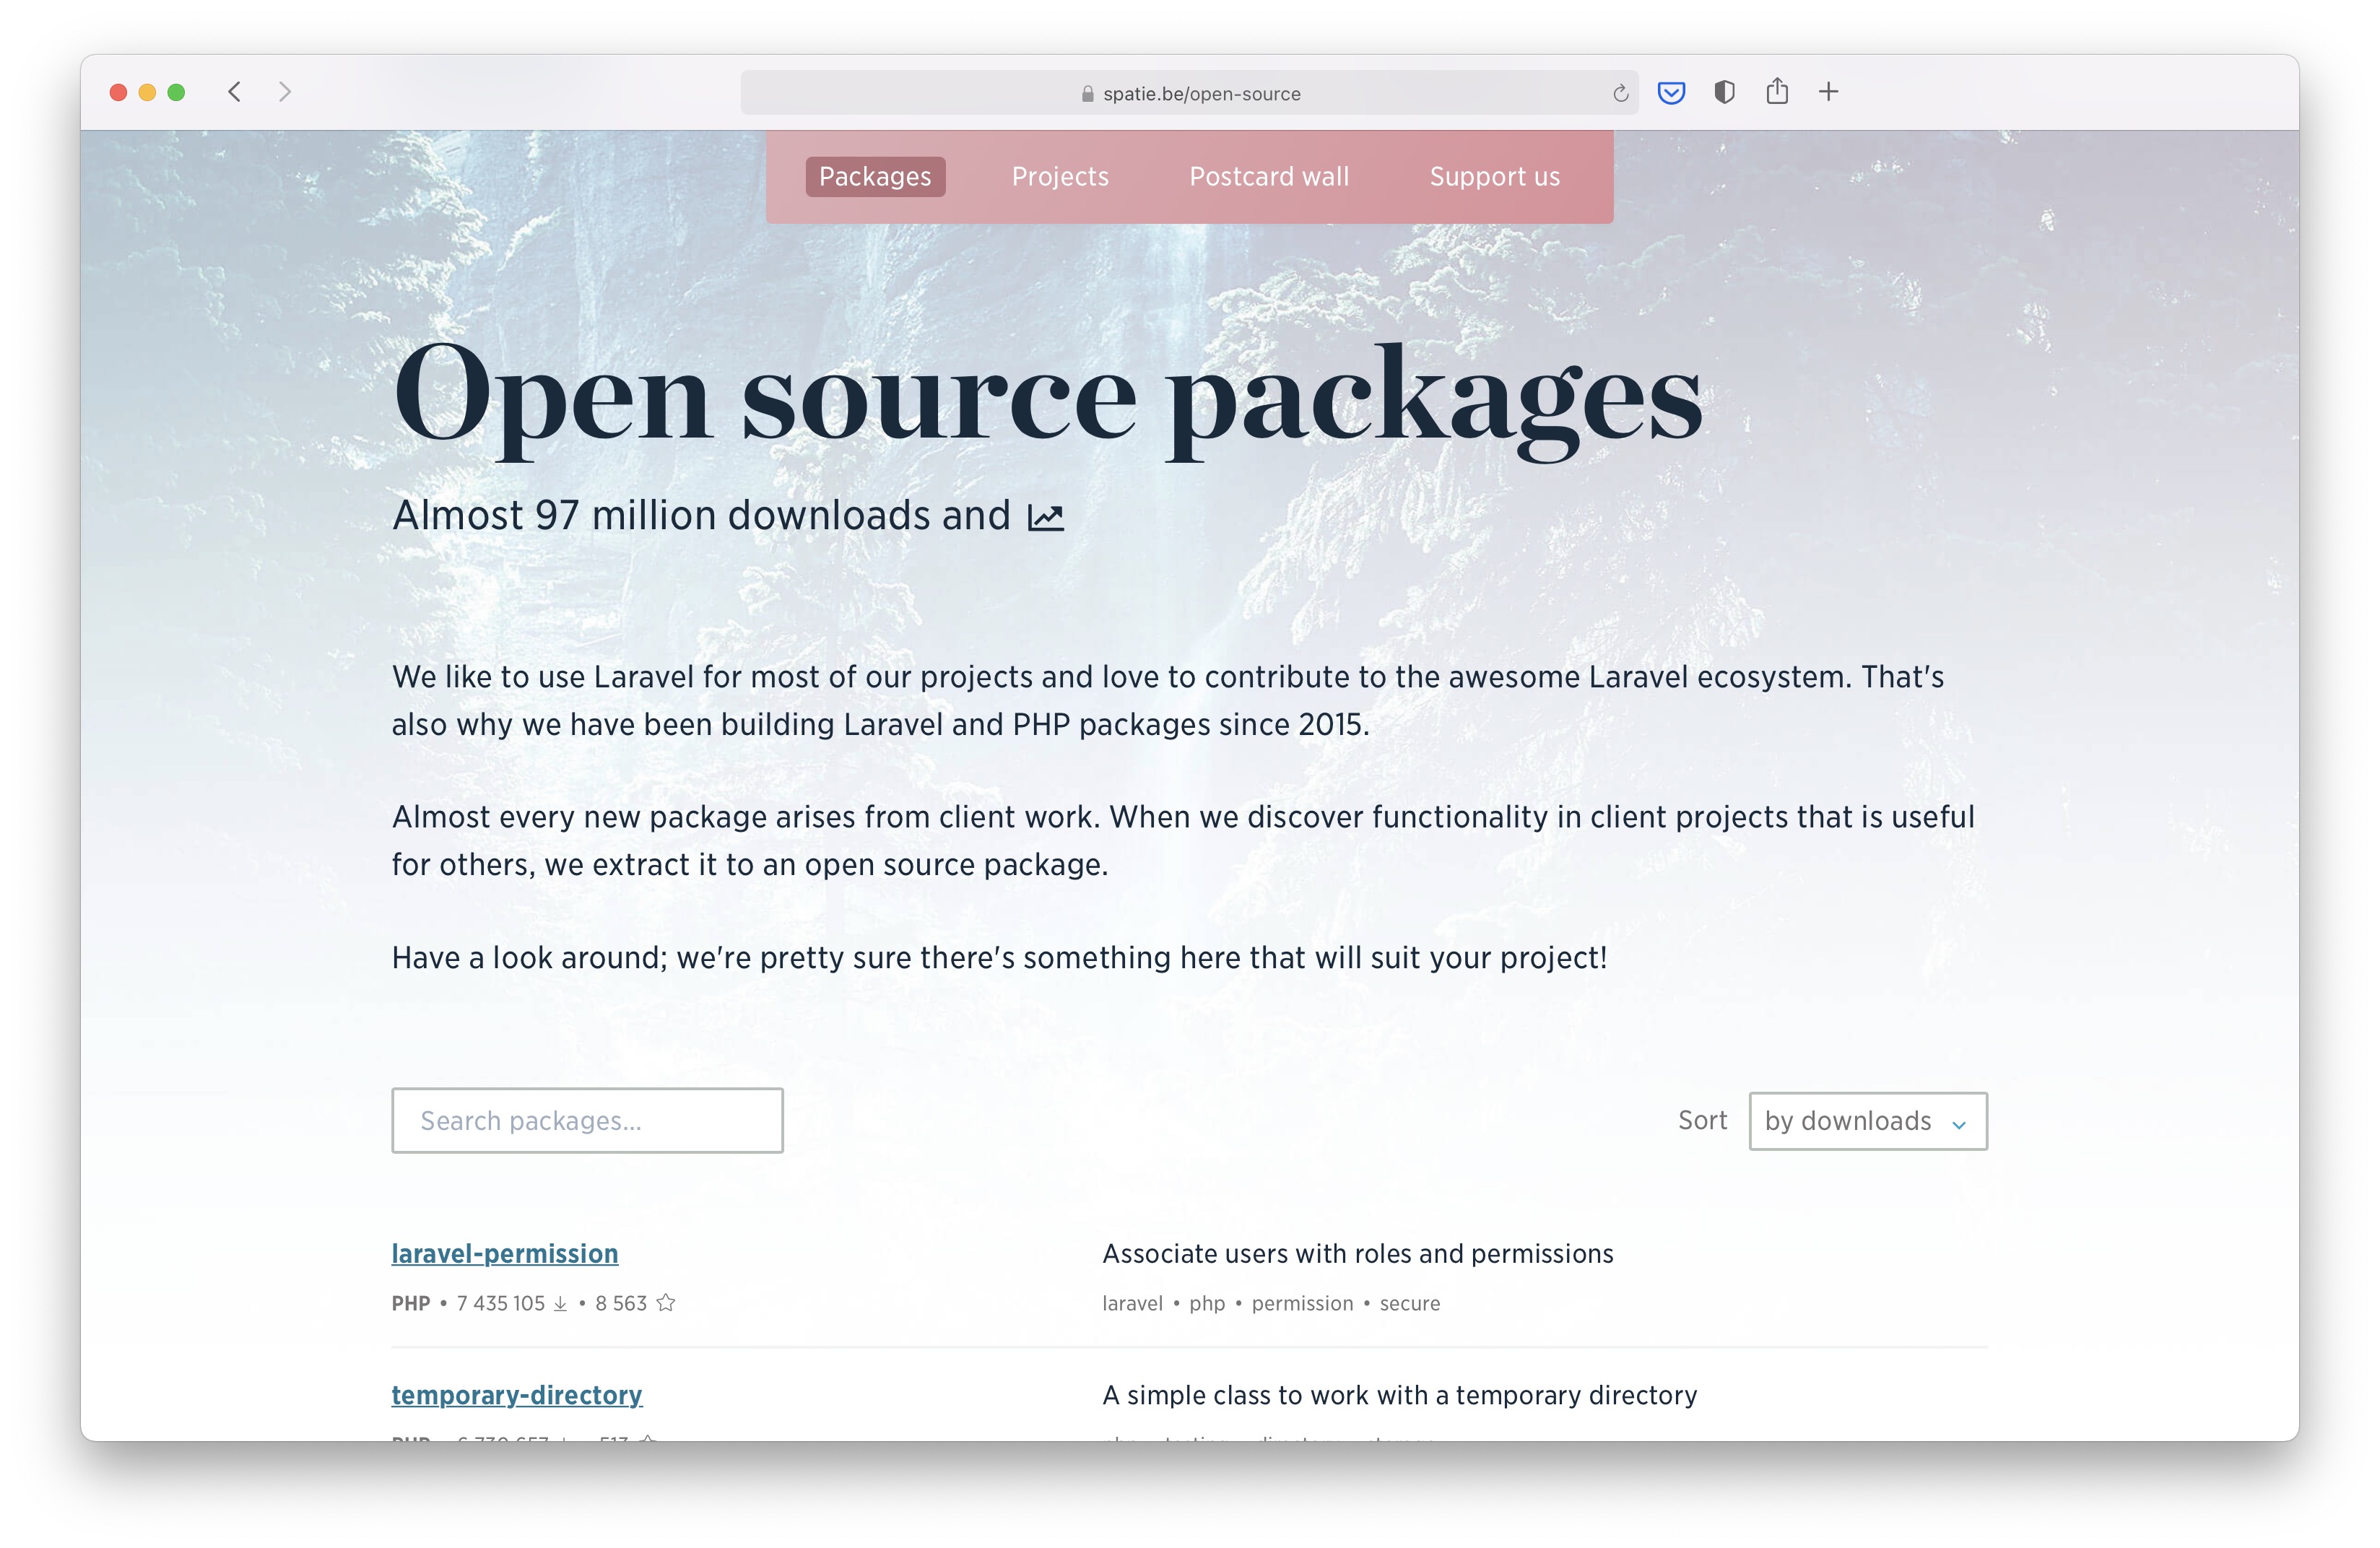Open the laravel-permission package link
Viewport: 2380px width, 1548px height.
[x=505, y=1253]
